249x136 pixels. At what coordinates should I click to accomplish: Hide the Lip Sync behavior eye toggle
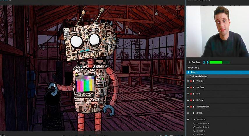pyautogui.click(x=188, y=100)
